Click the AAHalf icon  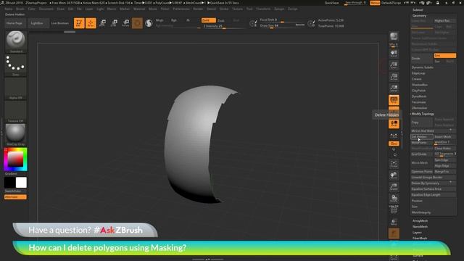[x=394, y=88]
